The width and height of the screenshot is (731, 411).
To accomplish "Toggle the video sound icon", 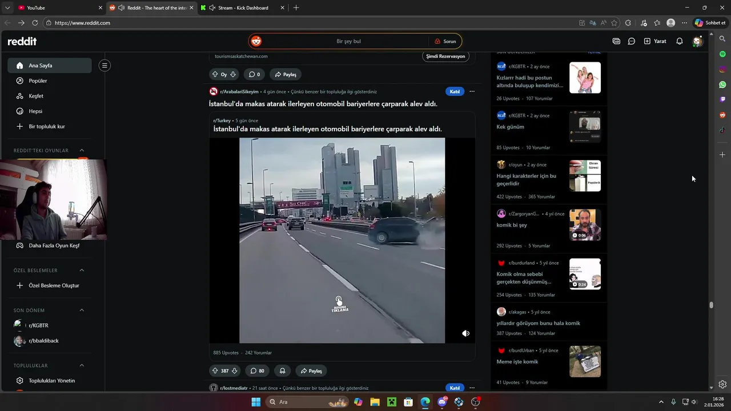I will 465,333.
